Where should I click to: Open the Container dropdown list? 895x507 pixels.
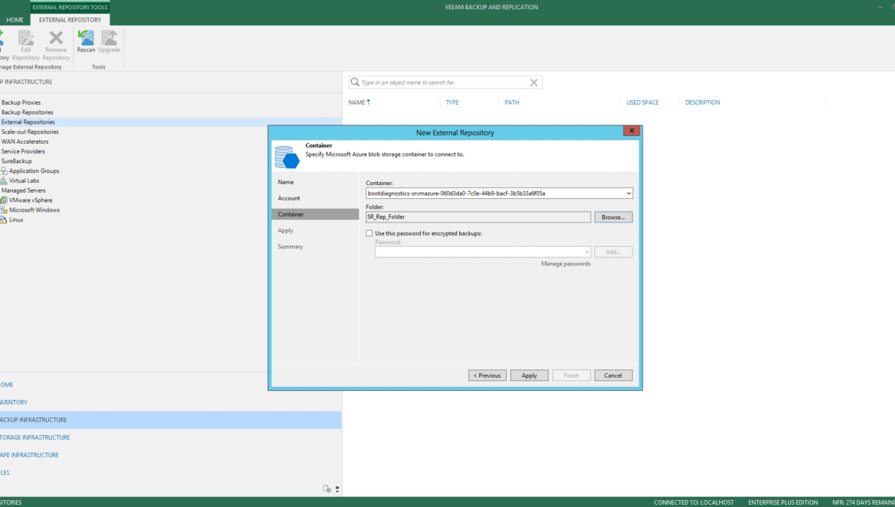(629, 193)
